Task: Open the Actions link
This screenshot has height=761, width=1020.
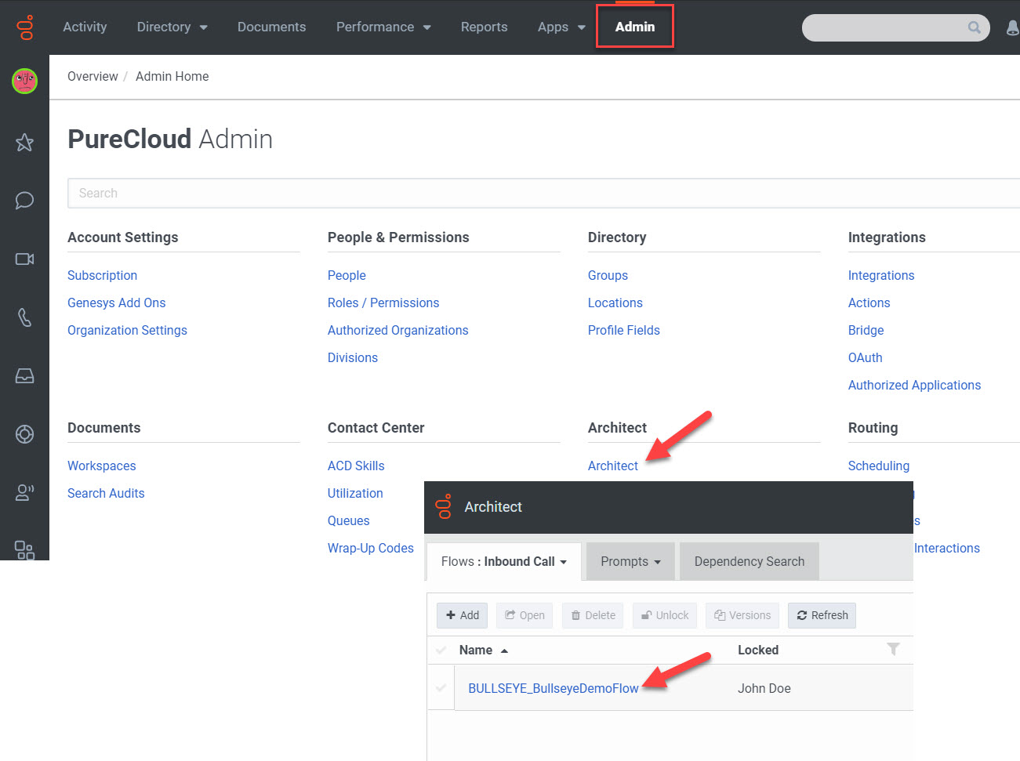Action: tap(869, 303)
